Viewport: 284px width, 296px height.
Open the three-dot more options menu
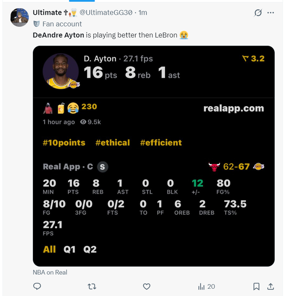pos(271,13)
